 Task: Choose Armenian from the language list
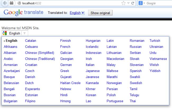[11, 65]
